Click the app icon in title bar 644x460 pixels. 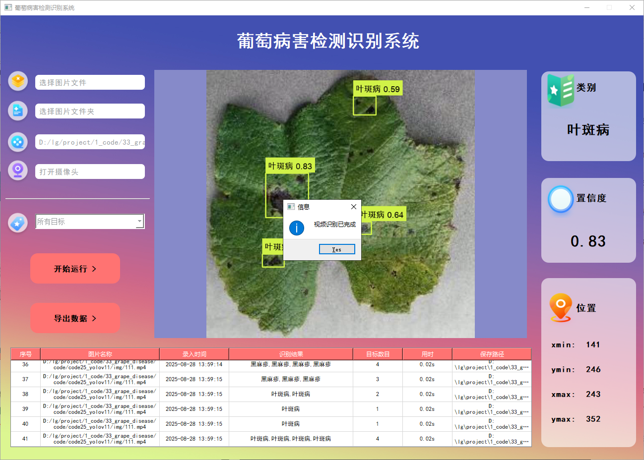pos(8,7)
